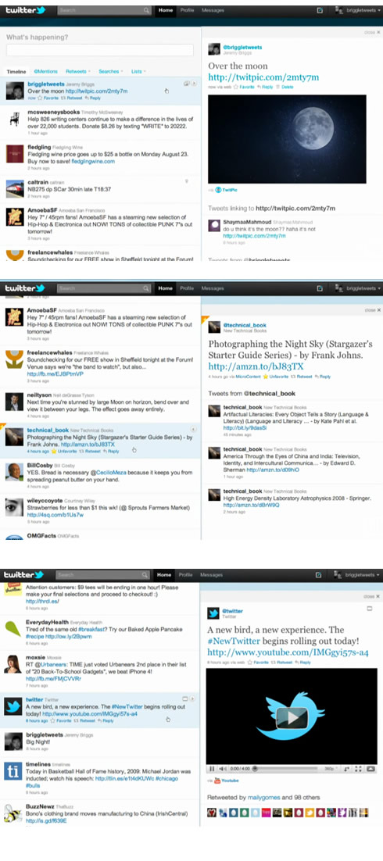Image resolution: width=383 pixels, height=861 pixels.
Task: Switch to the @Mentions tab
Action: tap(45, 71)
